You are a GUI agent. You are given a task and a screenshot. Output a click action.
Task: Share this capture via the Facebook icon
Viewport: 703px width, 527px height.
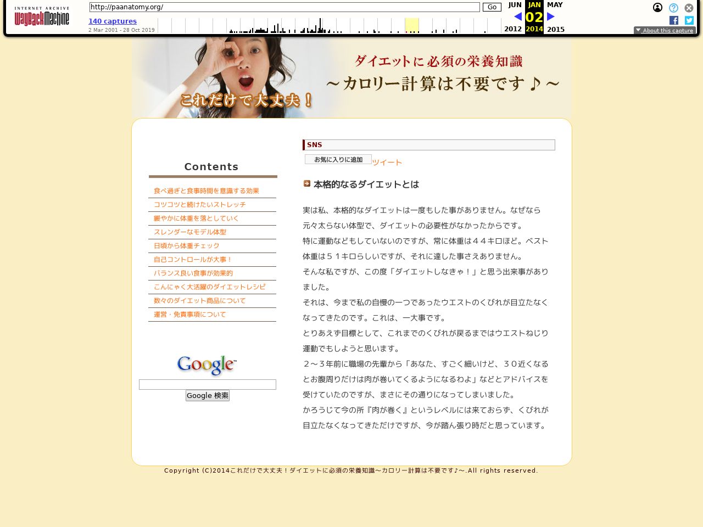click(x=673, y=20)
